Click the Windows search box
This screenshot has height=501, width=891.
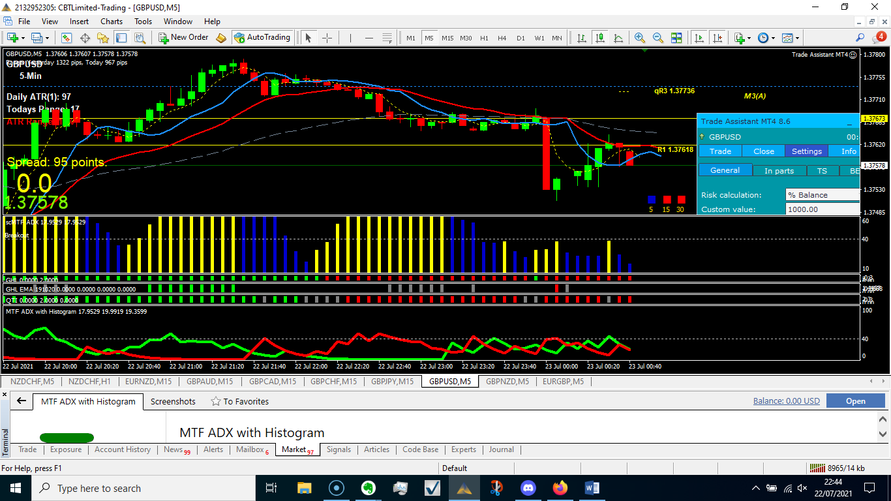point(143,488)
